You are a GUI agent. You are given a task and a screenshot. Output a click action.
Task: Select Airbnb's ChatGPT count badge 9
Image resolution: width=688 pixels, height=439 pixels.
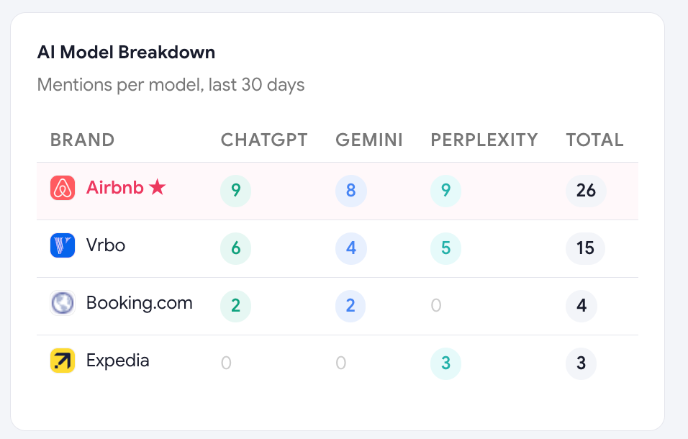[x=235, y=190]
